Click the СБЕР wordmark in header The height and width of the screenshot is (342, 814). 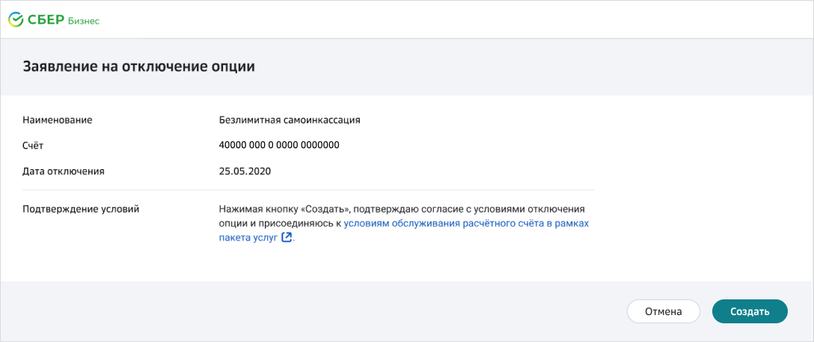tap(46, 19)
